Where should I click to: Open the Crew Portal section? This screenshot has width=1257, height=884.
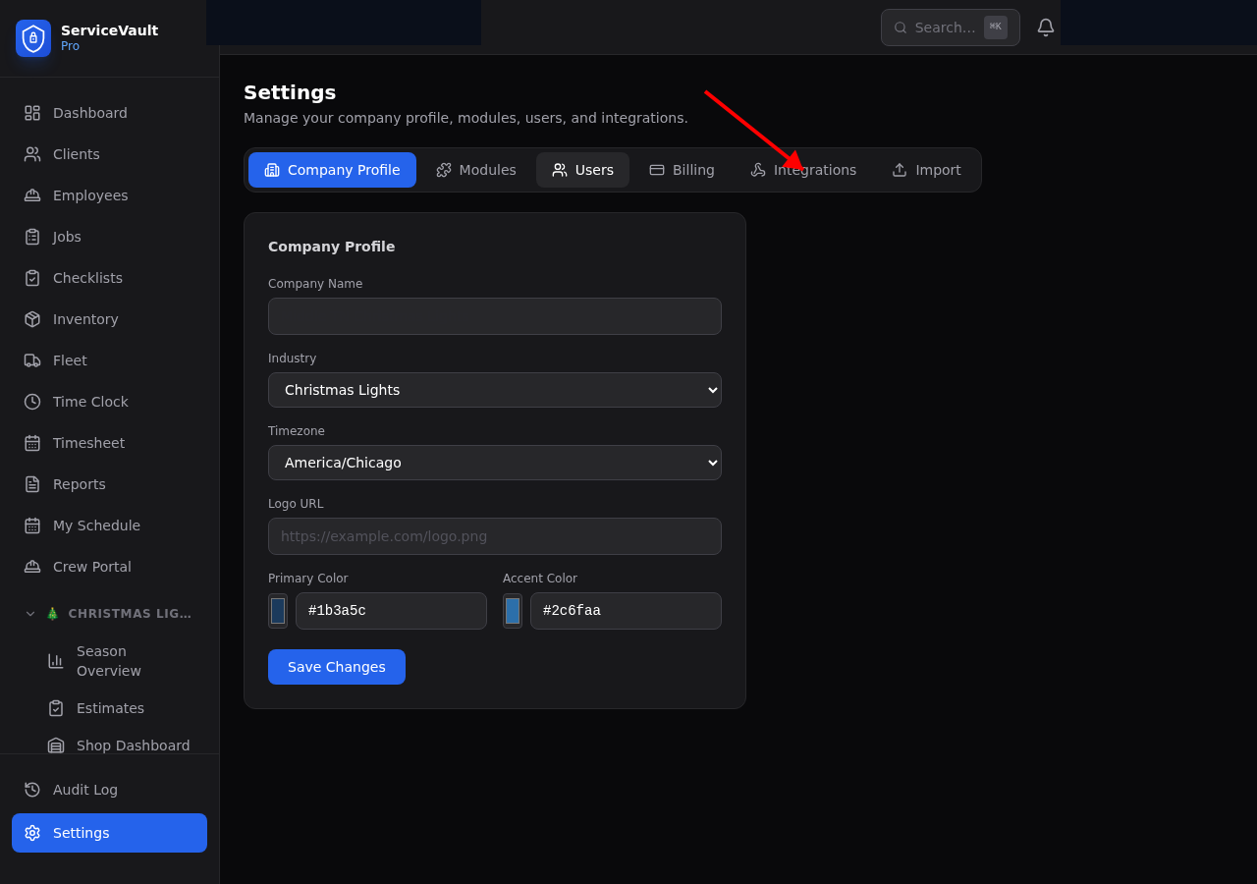tap(91, 567)
